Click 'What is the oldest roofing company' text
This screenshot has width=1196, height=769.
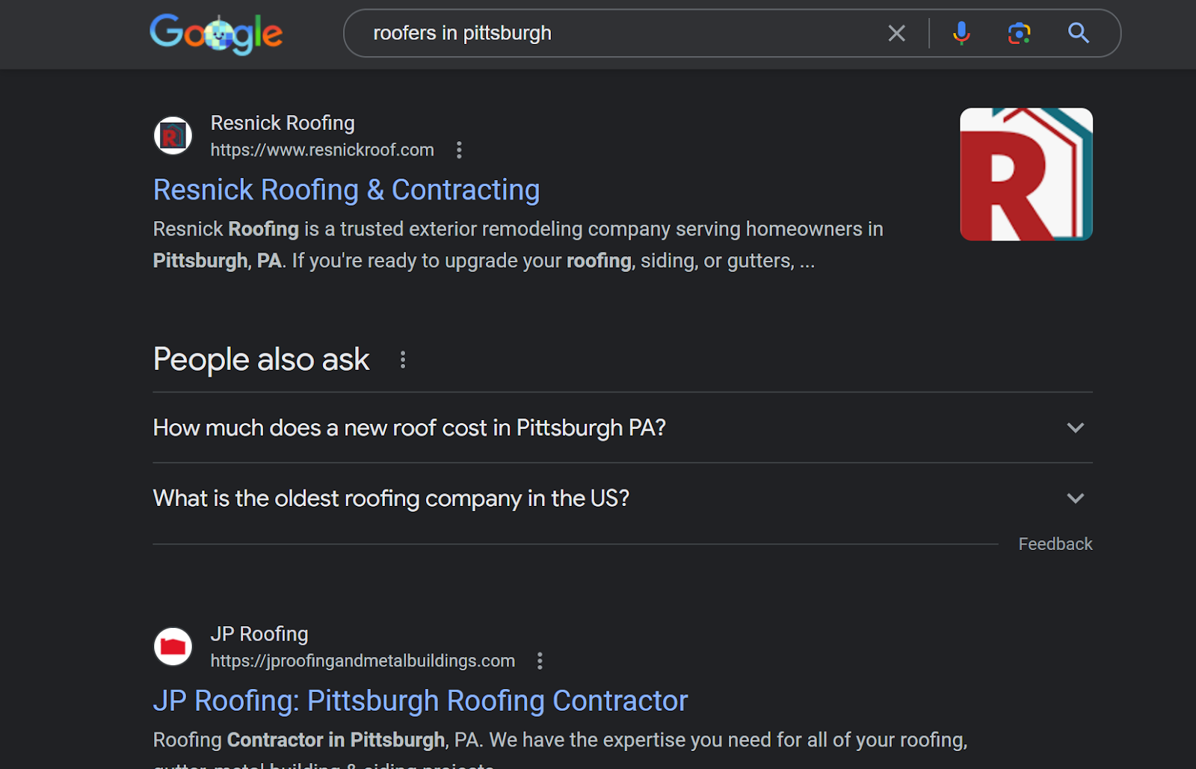point(391,498)
